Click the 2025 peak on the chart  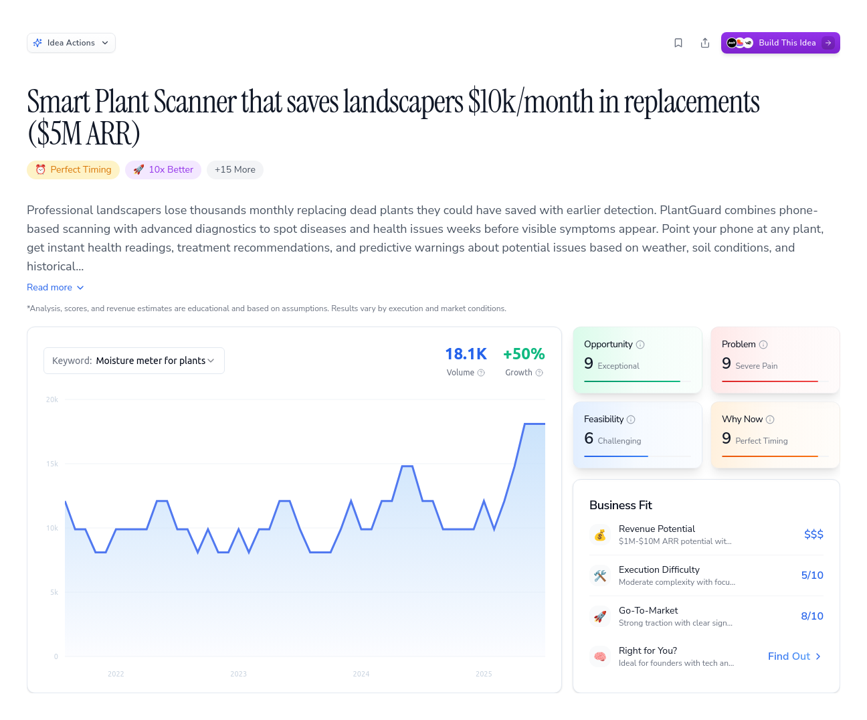coord(534,424)
